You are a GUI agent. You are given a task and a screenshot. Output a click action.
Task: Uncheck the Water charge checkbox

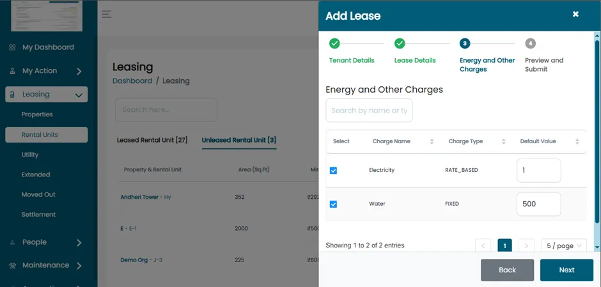(334, 205)
